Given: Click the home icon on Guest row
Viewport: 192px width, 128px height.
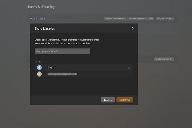Looking at the screenshot, I should click(129, 67).
